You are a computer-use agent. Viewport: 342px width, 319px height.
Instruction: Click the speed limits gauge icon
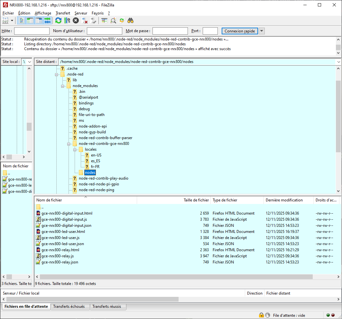267,315
